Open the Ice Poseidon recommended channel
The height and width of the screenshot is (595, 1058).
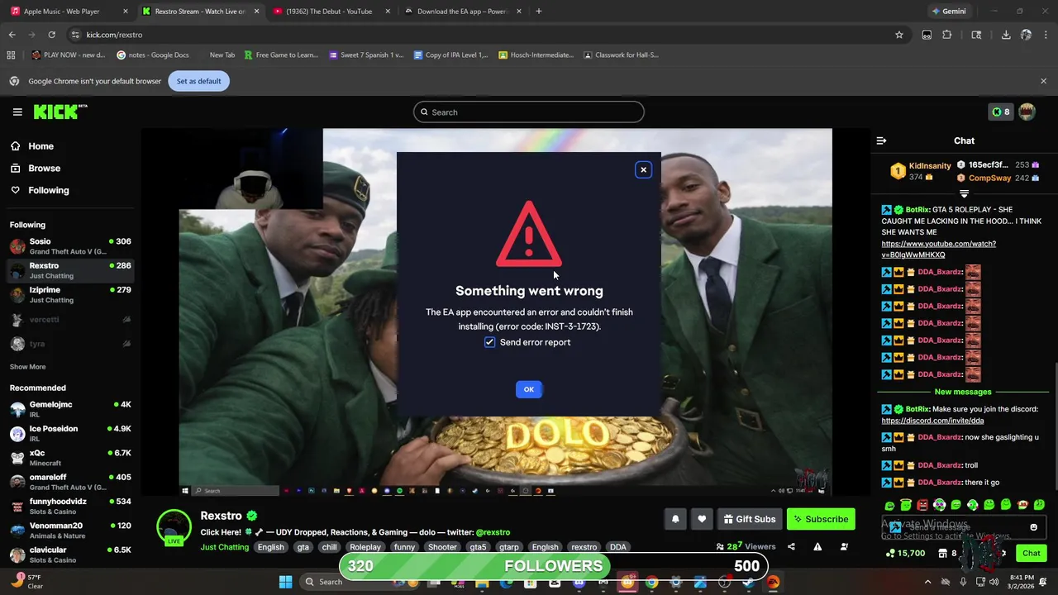[x=70, y=433]
